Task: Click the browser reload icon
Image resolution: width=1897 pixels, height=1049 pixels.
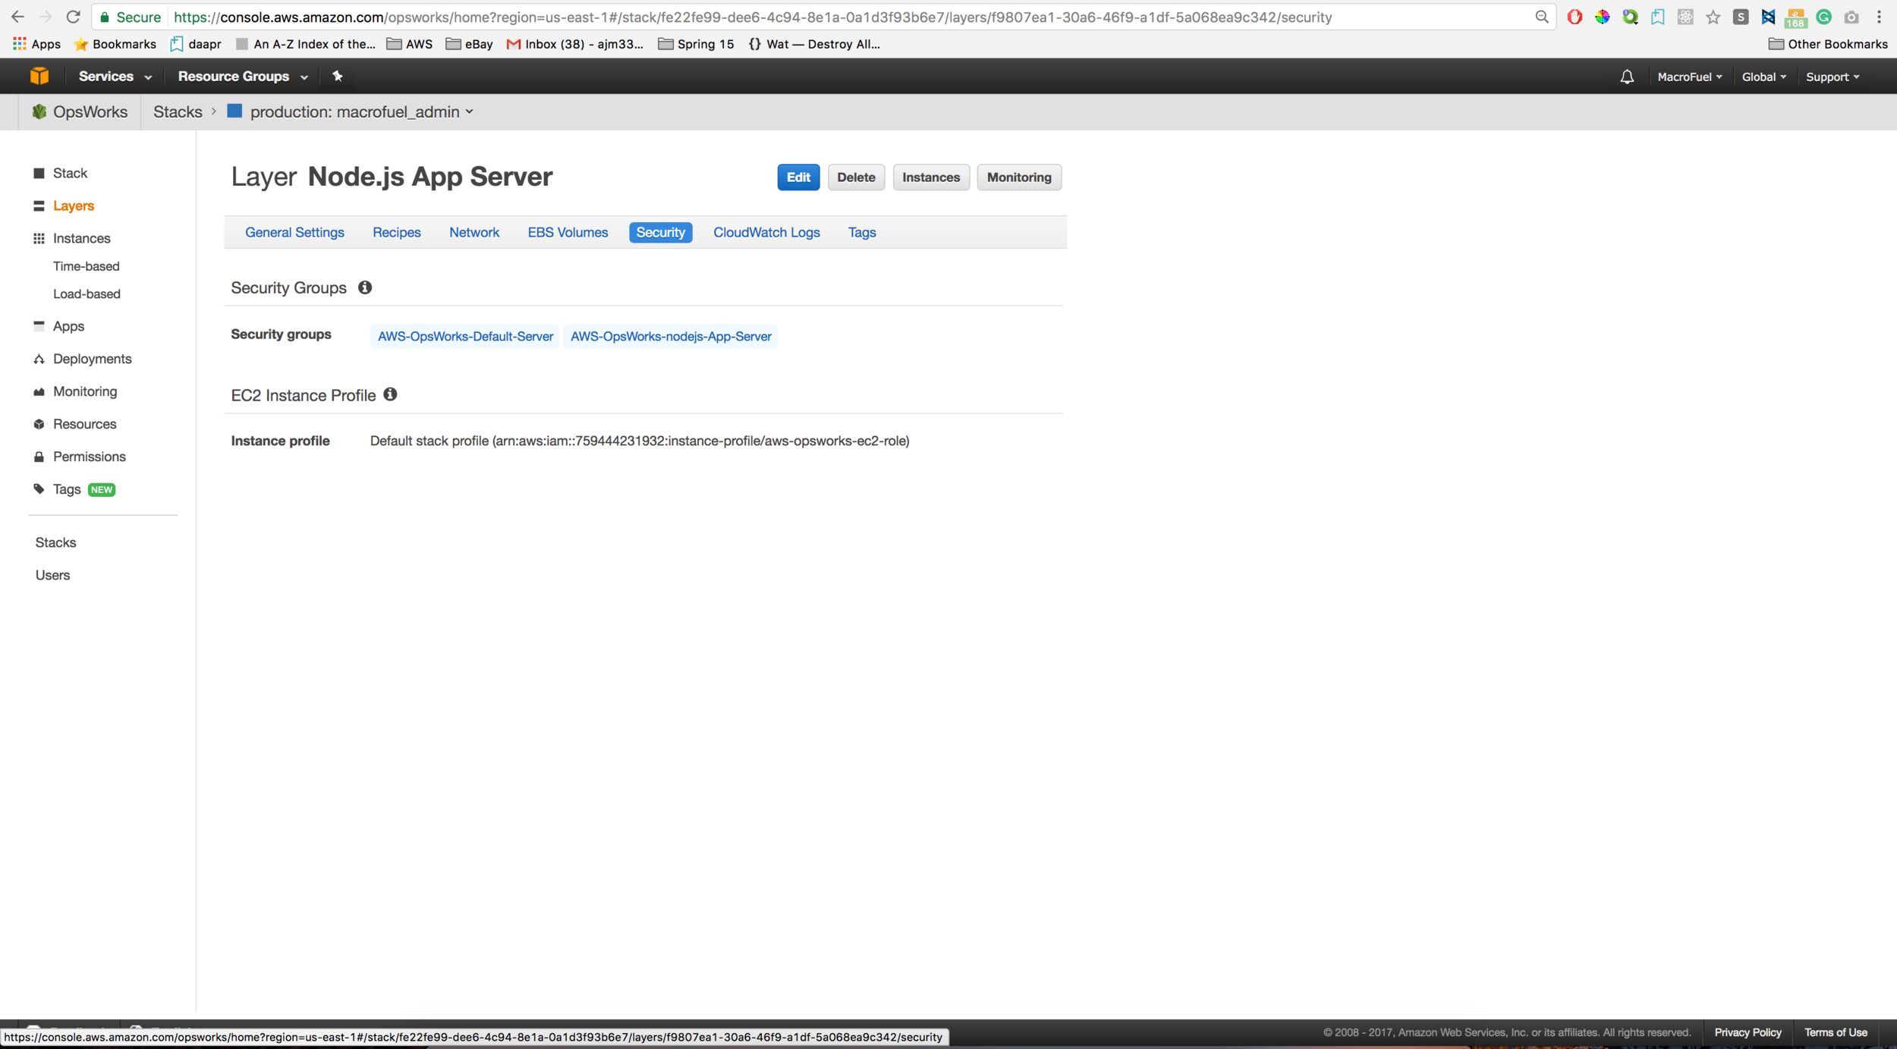Action: point(73,17)
